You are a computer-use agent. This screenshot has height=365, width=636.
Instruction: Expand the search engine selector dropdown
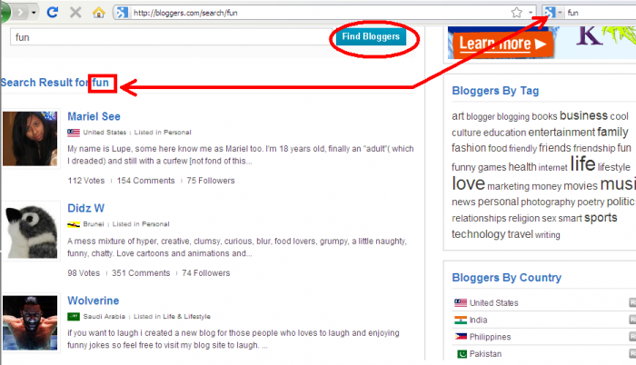click(x=560, y=13)
